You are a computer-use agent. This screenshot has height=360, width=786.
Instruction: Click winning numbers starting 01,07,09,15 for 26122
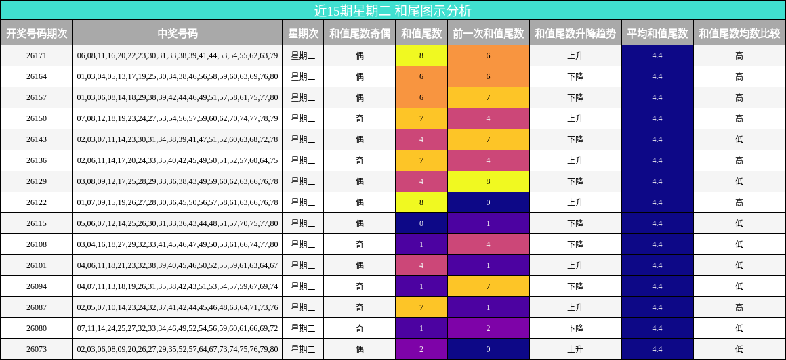pos(178,203)
